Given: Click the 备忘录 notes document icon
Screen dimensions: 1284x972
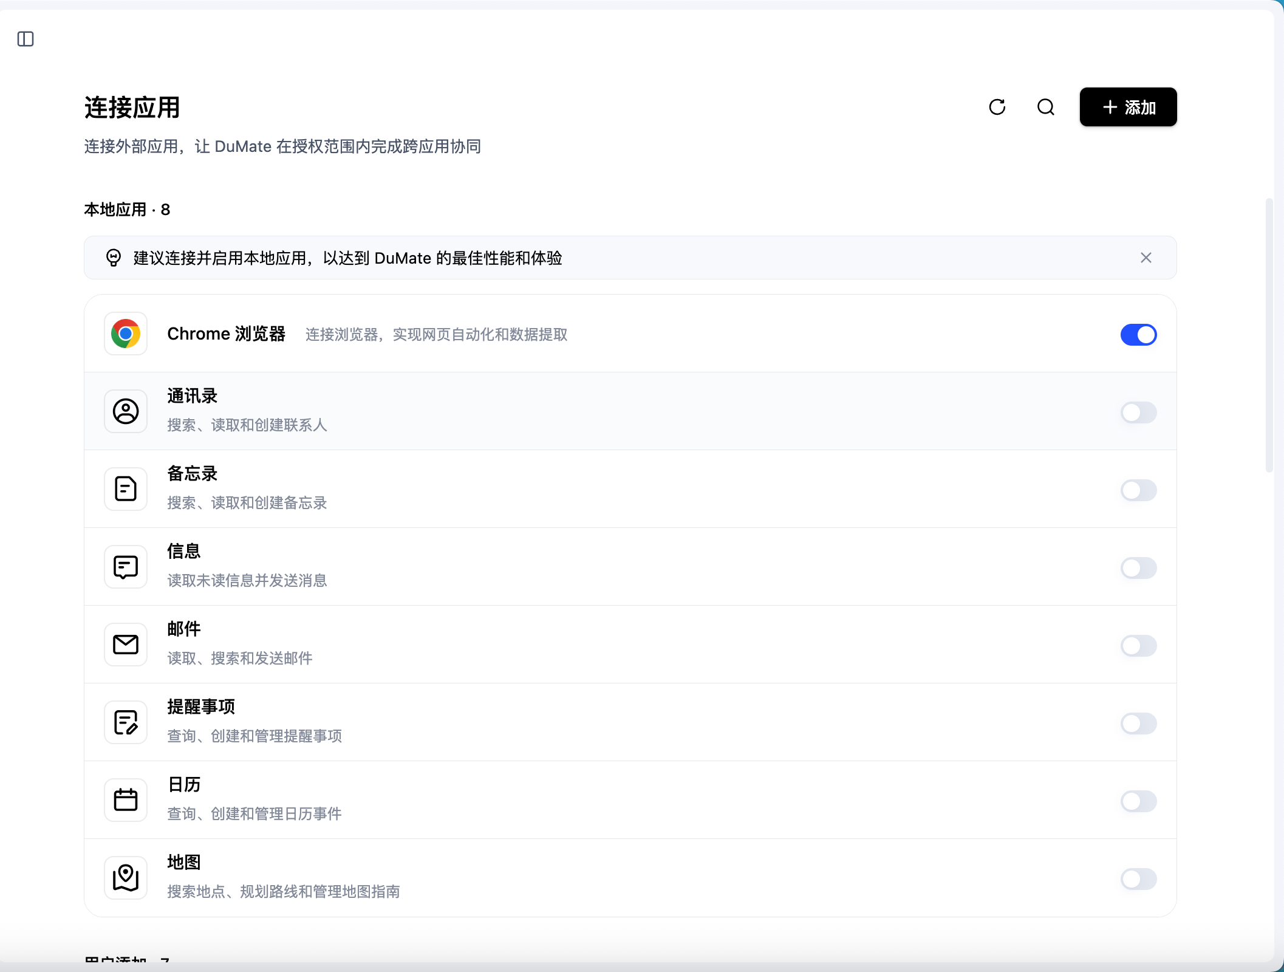Looking at the screenshot, I should [x=126, y=489].
